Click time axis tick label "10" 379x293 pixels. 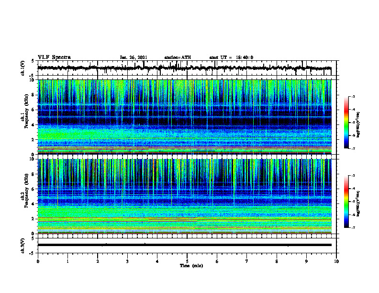coord(336,261)
